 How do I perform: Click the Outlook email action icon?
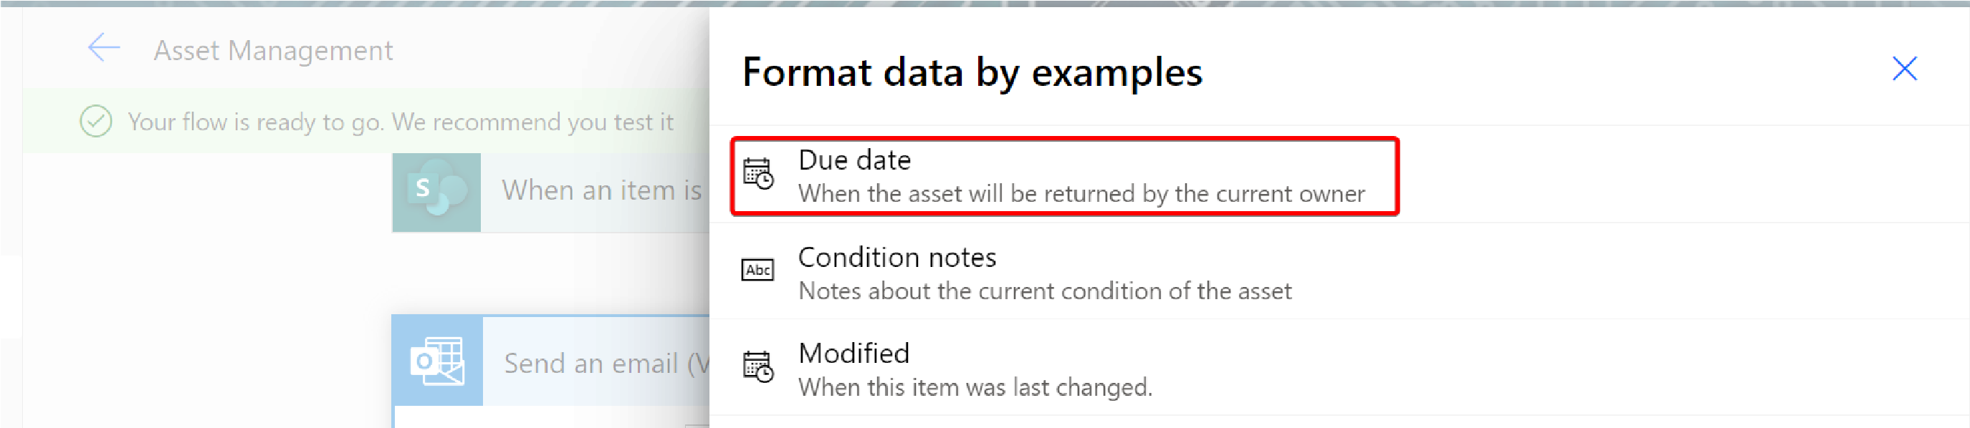(437, 361)
